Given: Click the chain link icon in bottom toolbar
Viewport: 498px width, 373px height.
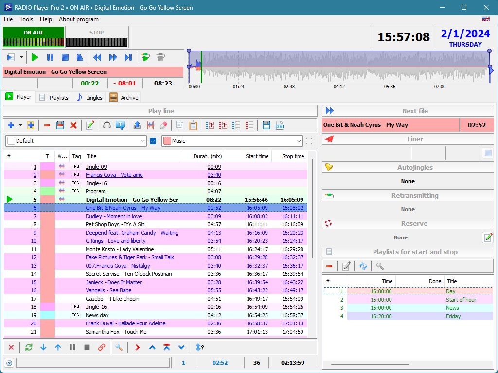Looking at the screenshot, I should point(102,347).
